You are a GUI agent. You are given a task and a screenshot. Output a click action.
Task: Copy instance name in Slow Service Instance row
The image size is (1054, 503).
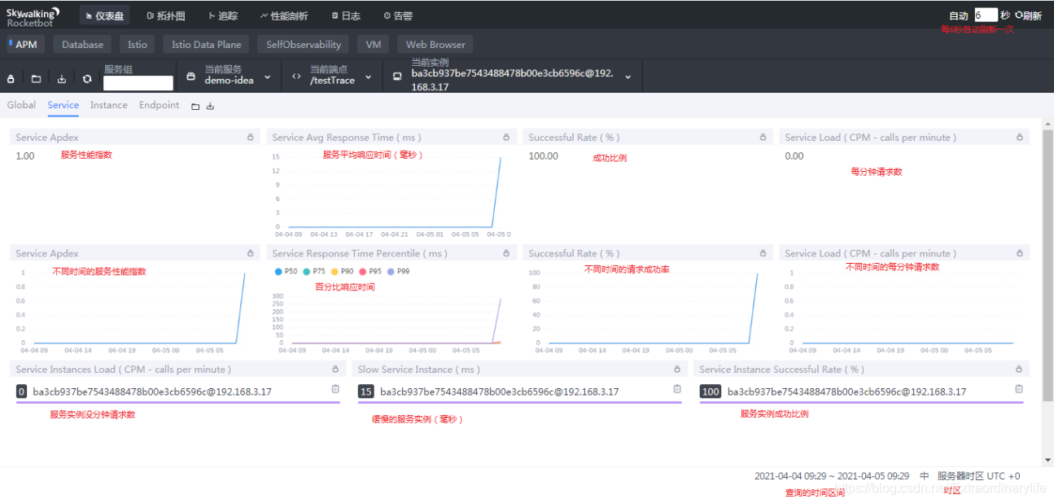[677, 390]
